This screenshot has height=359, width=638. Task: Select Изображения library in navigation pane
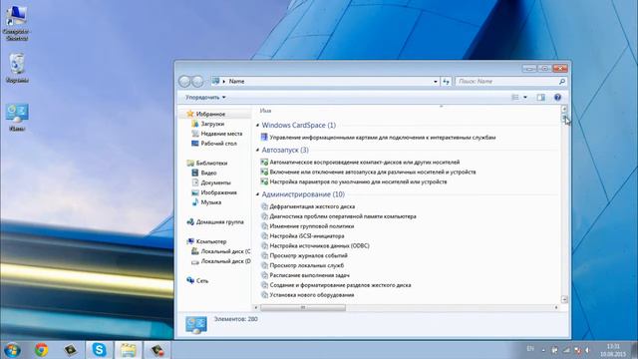point(214,192)
